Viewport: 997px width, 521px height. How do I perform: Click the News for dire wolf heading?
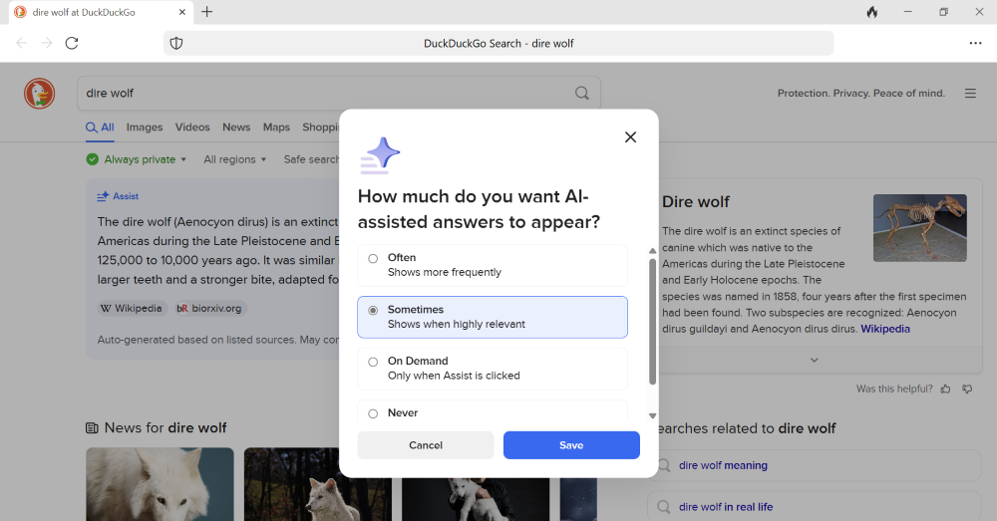pyautogui.click(x=166, y=427)
